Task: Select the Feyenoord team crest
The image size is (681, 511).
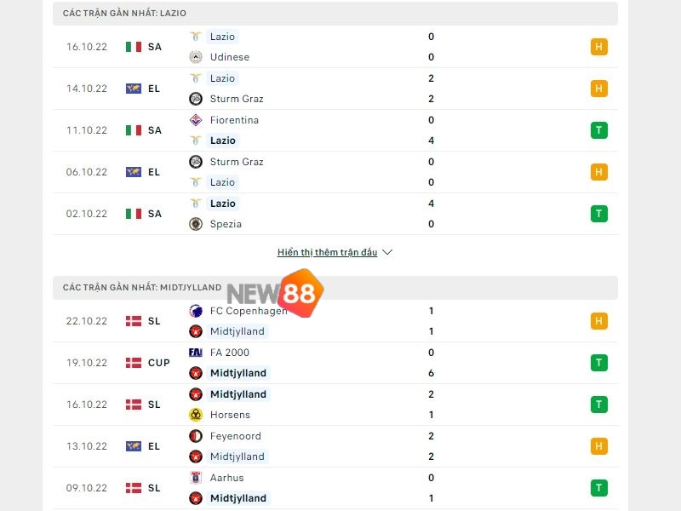Action: [194, 436]
